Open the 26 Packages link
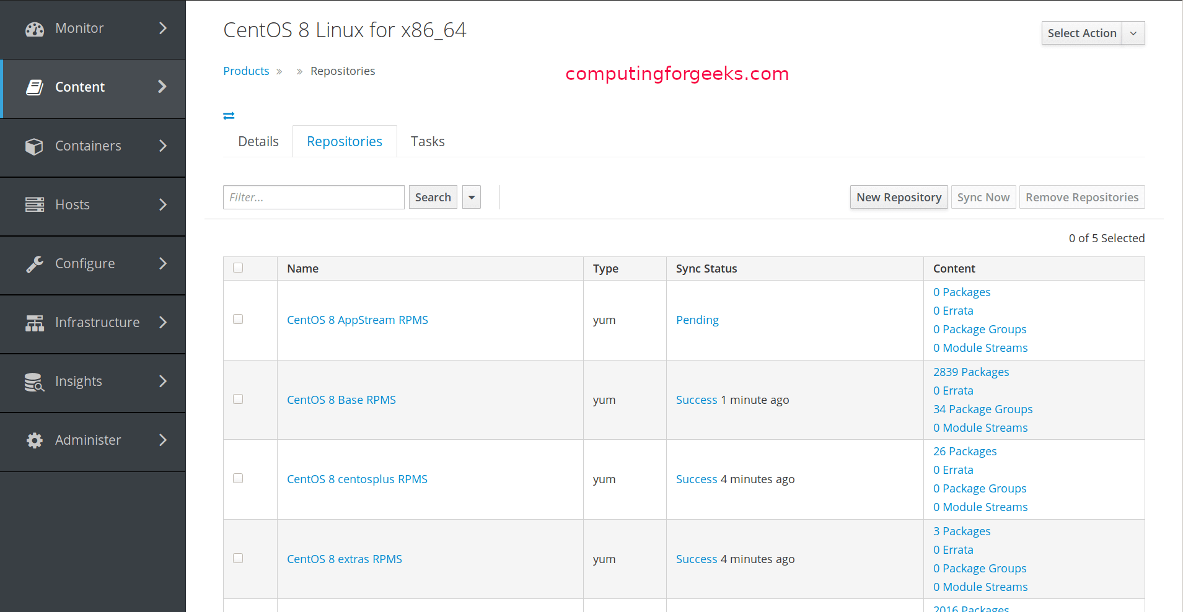This screenshot has width=1183, height=612. click(965, 452)
